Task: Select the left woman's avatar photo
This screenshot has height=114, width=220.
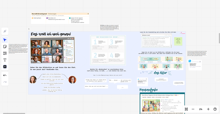Action: [x=33, y=80]
